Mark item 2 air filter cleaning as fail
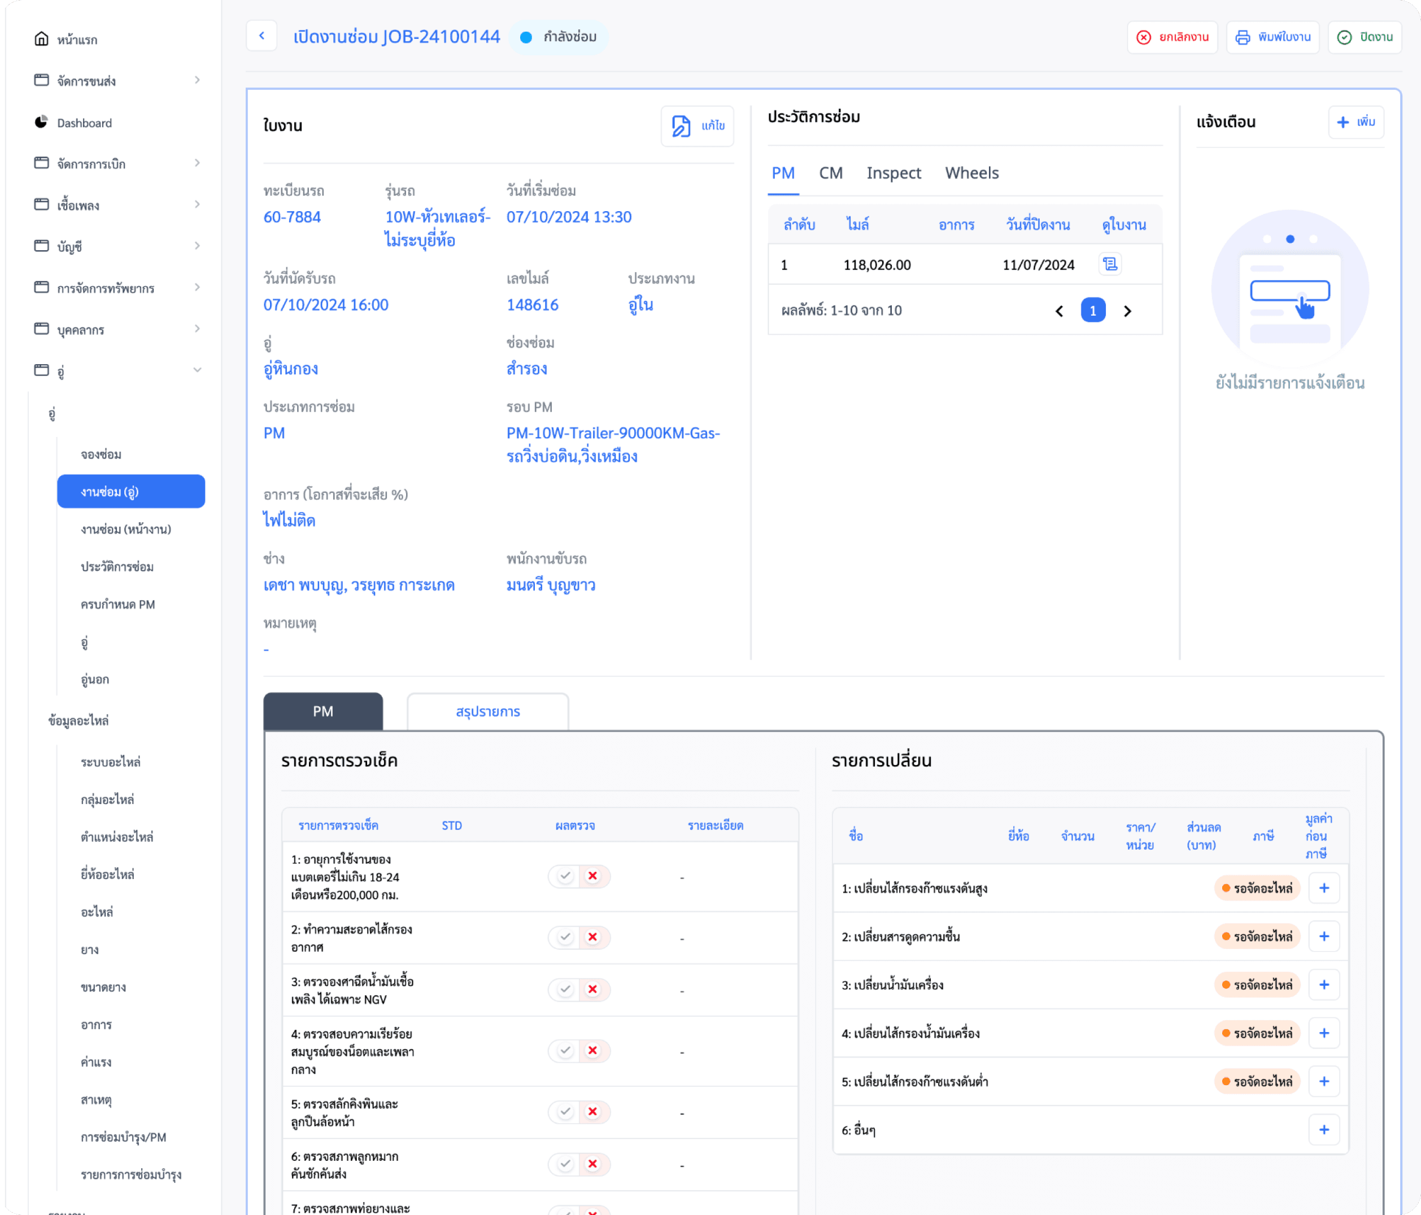This screenshot has height=1215, width=1421. click(x=593, y=937)
